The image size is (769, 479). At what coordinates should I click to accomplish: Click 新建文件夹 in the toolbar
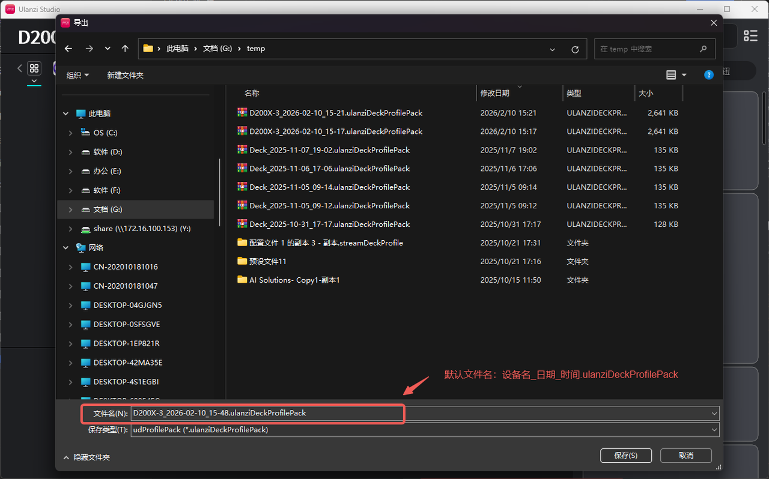(x=125, y=75)
